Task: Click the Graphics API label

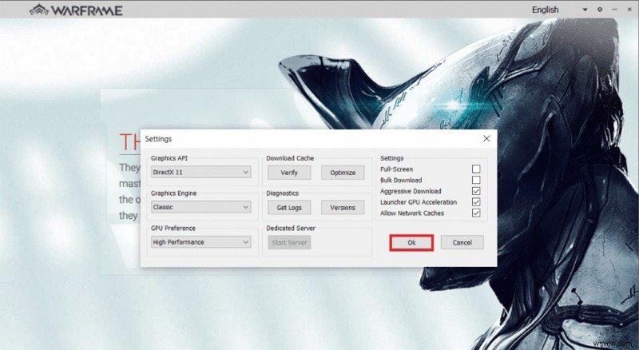Action: (x=169, y=158)
